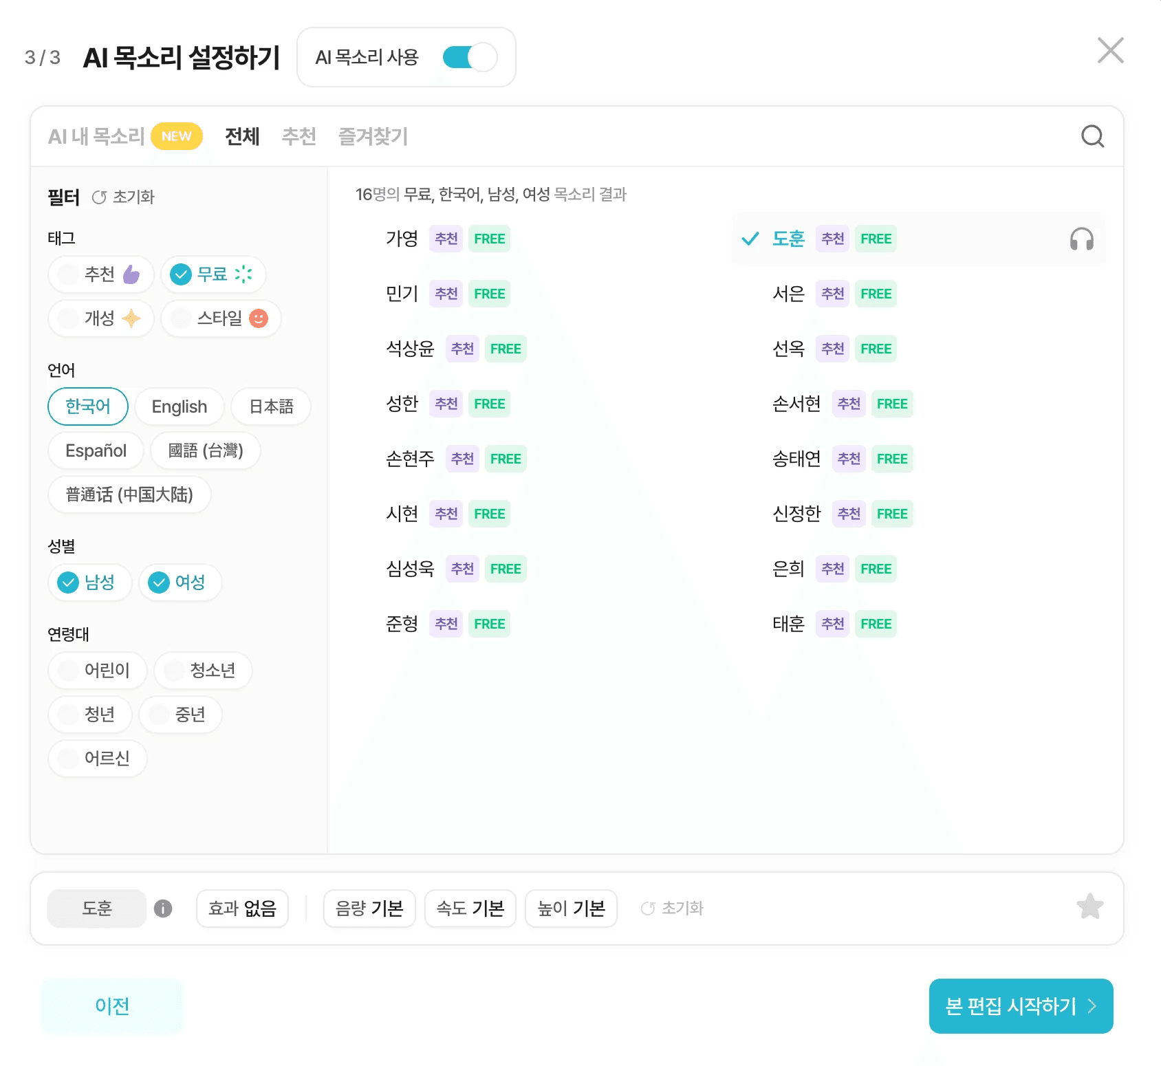Screen dimensions: 1161x1066
Task: Click the headphone preview icon next to 도훈
Action: (x=1082, y=239)
